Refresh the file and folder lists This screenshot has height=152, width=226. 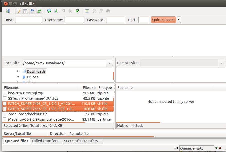(x=49, y=11)
